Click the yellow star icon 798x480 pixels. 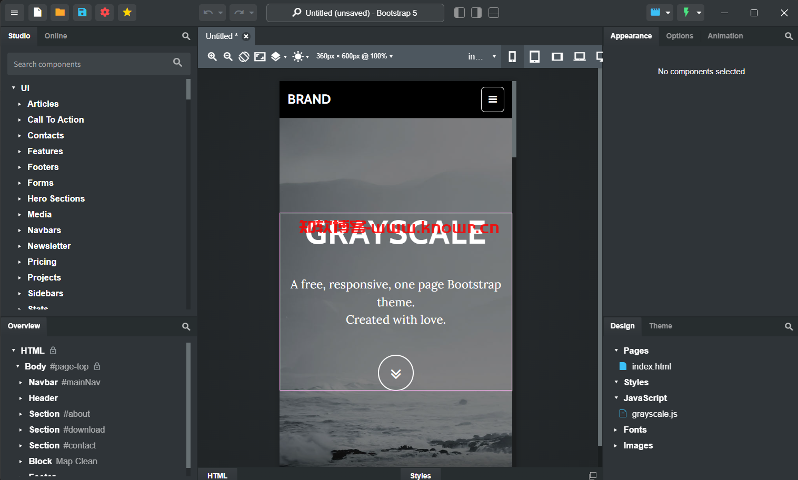click(x=127, y=13)
